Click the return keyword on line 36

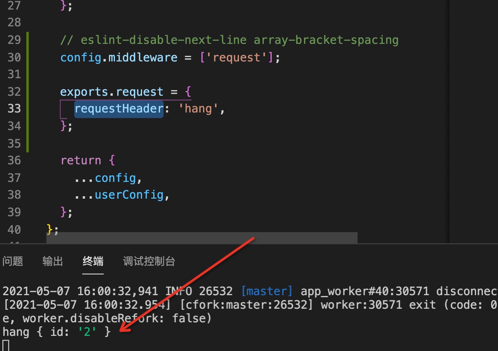tap(81, 160)
